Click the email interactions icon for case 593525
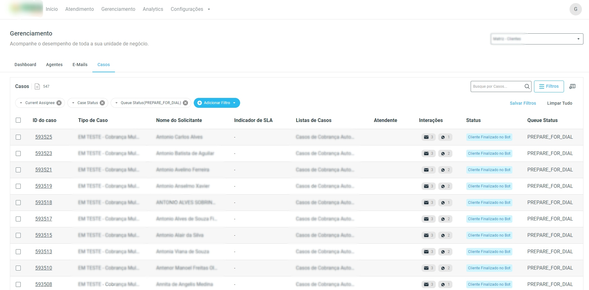Viewport: 589px width, 290px height. (x=426, y=137)
